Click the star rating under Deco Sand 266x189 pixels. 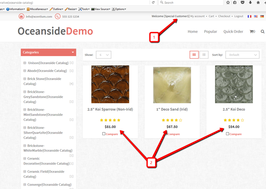172,120
